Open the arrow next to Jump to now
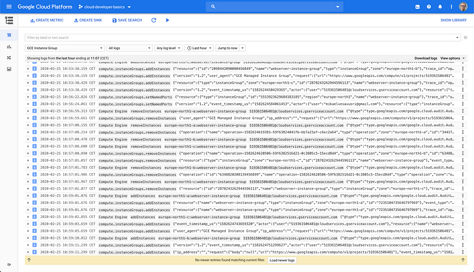474x272 pixels. point(242,48)
